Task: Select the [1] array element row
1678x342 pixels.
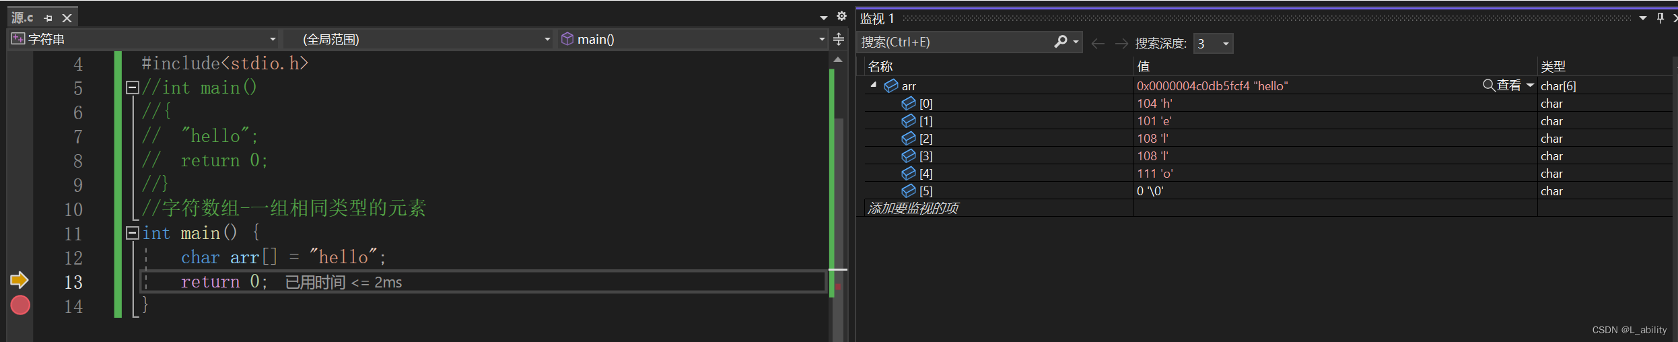Action: tap(1268, 121)
